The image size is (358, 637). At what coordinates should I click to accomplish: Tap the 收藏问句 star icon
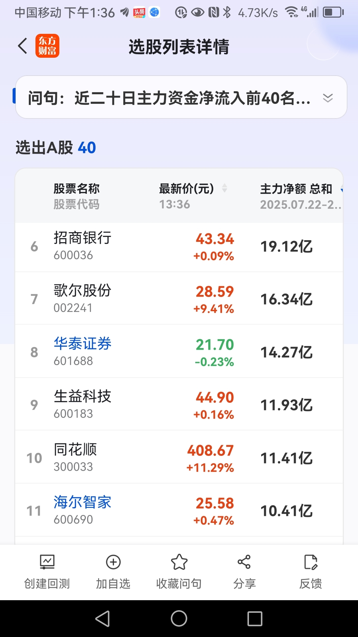[x=179, y=562]
